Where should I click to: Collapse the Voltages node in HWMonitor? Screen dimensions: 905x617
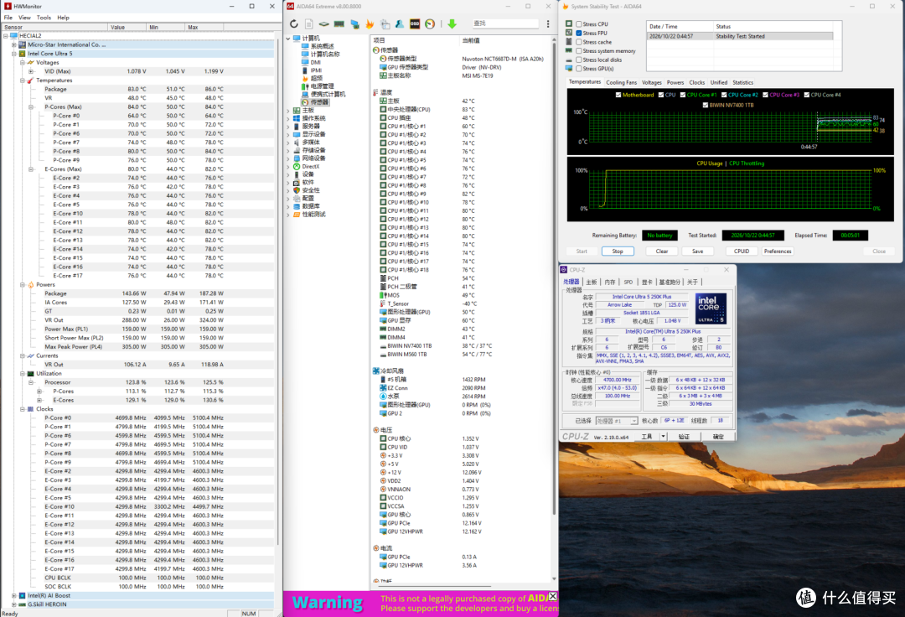tap(23, 62)
